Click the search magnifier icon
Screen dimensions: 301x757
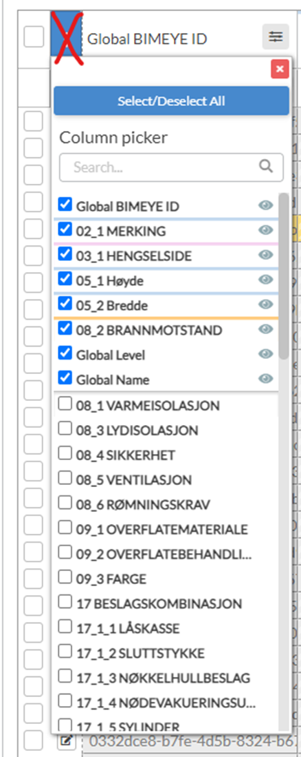(266, 167)
